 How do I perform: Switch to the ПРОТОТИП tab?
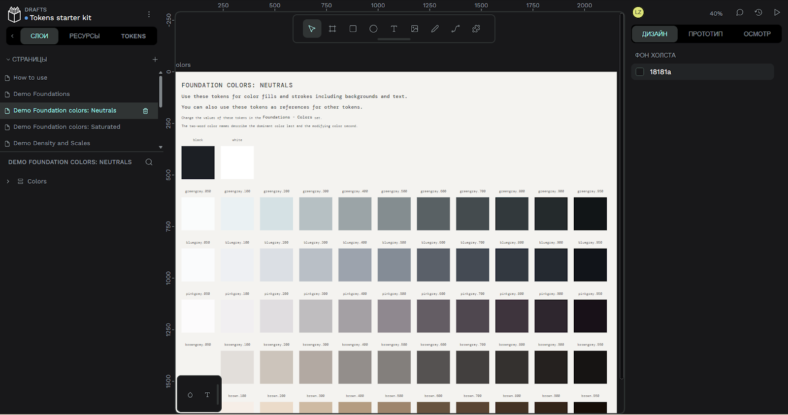[x=705, y=34]
